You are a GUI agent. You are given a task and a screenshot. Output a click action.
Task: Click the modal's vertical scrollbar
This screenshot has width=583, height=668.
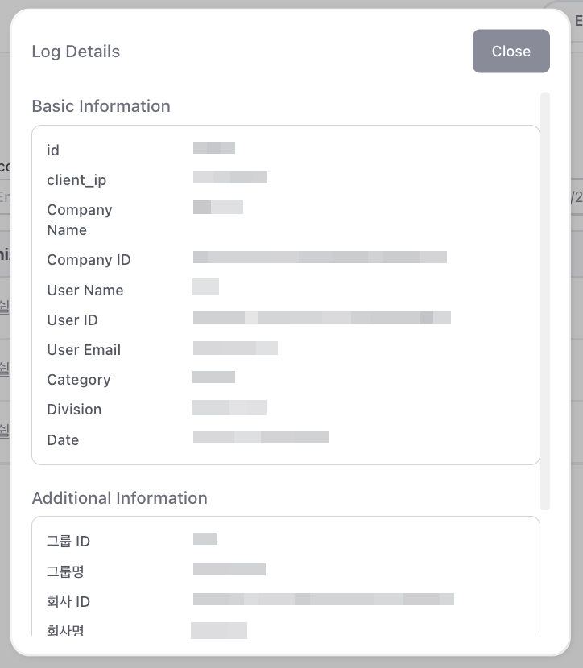(545, 300)
